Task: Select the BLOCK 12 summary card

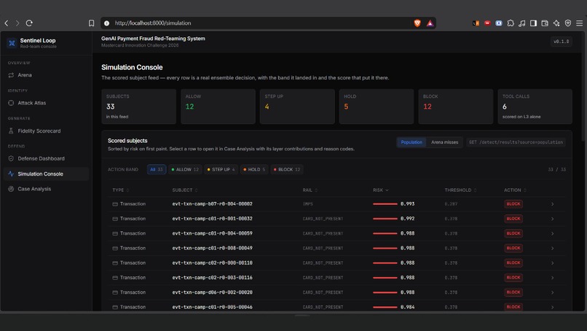Action: pyautogui.click(x=456, y=106)
